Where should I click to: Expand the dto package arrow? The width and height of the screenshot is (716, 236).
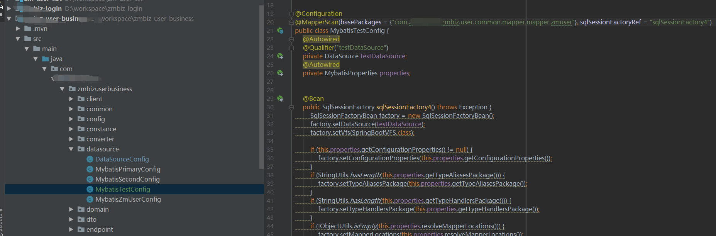point(71,219)
